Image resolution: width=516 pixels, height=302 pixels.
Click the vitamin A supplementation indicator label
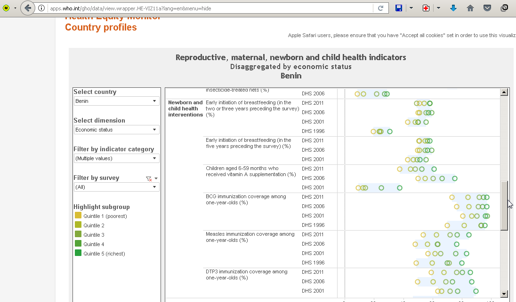point(251,171)
